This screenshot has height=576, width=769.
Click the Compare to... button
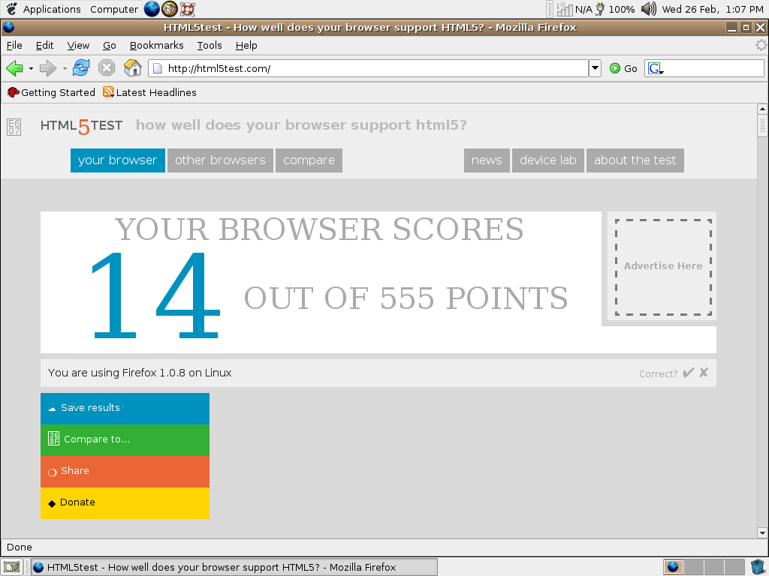pyautogui.click(x=125, y=439)
